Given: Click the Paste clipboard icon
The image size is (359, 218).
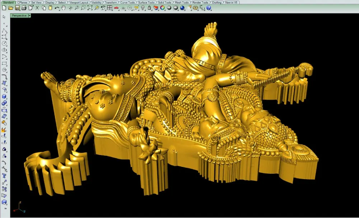Looking at the screenshot, I should pyautogui.click(x=50, y=8).
